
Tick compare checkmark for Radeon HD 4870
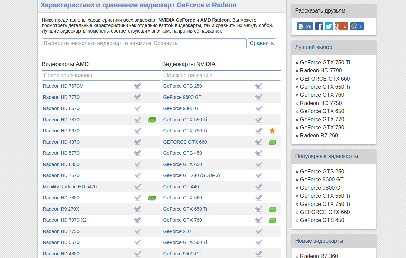coord(138,142)
